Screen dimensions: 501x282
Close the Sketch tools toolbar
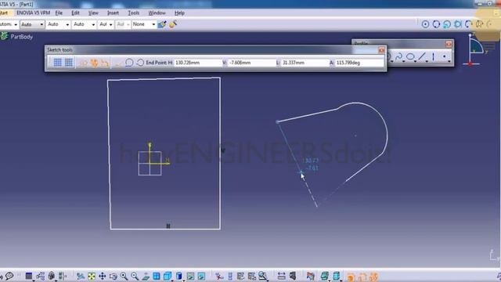(x=381, y=50)
